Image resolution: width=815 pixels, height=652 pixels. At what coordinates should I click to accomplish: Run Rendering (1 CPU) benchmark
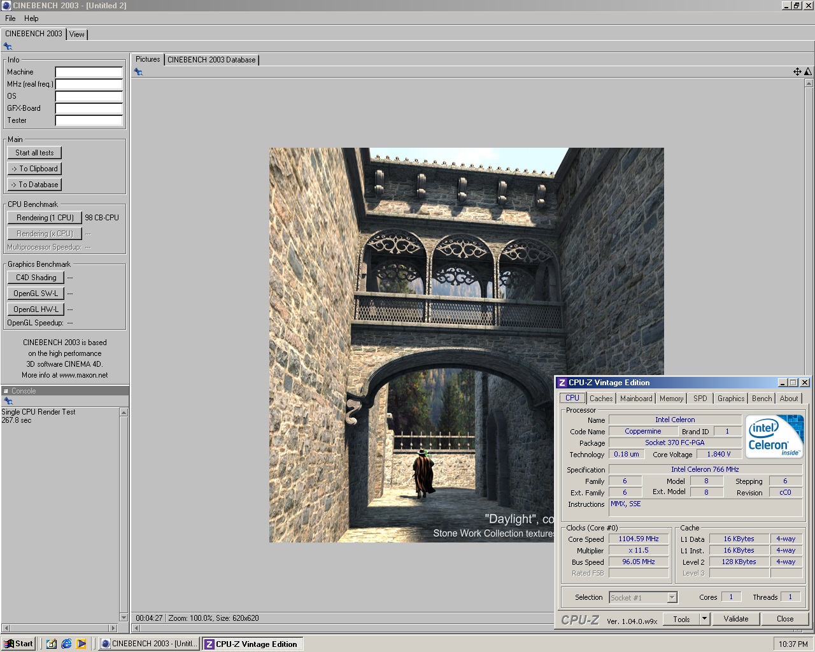coord(45,218)
